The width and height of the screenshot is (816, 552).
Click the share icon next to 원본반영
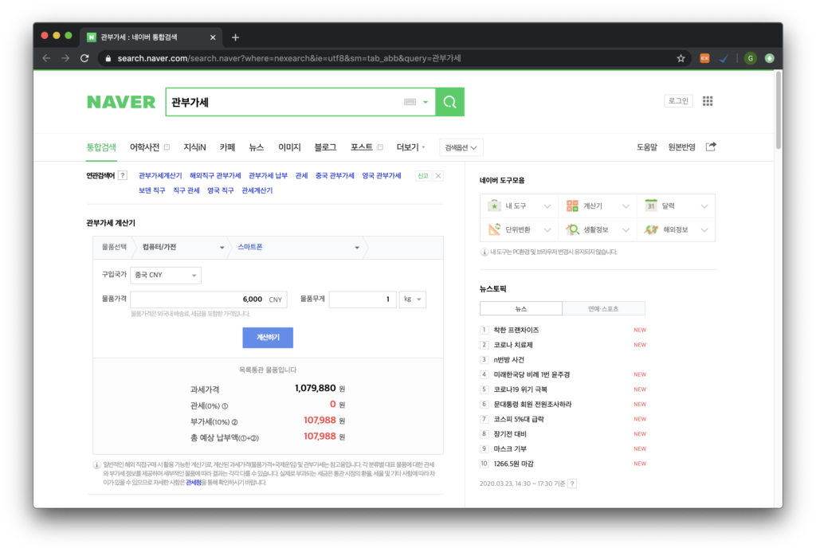[711, 147]
